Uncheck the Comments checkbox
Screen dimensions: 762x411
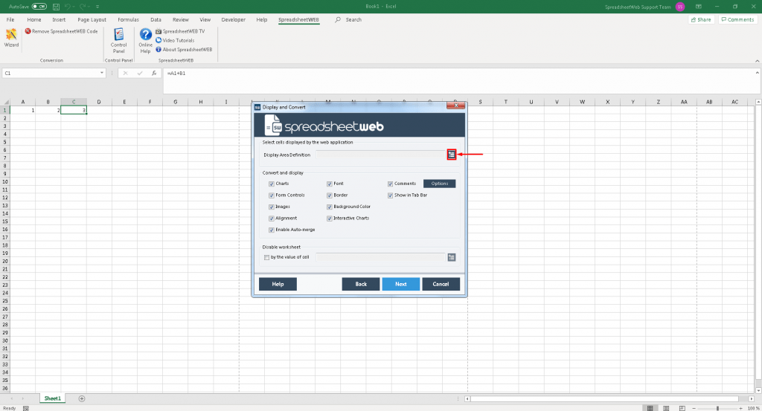[x=390, y=184]
